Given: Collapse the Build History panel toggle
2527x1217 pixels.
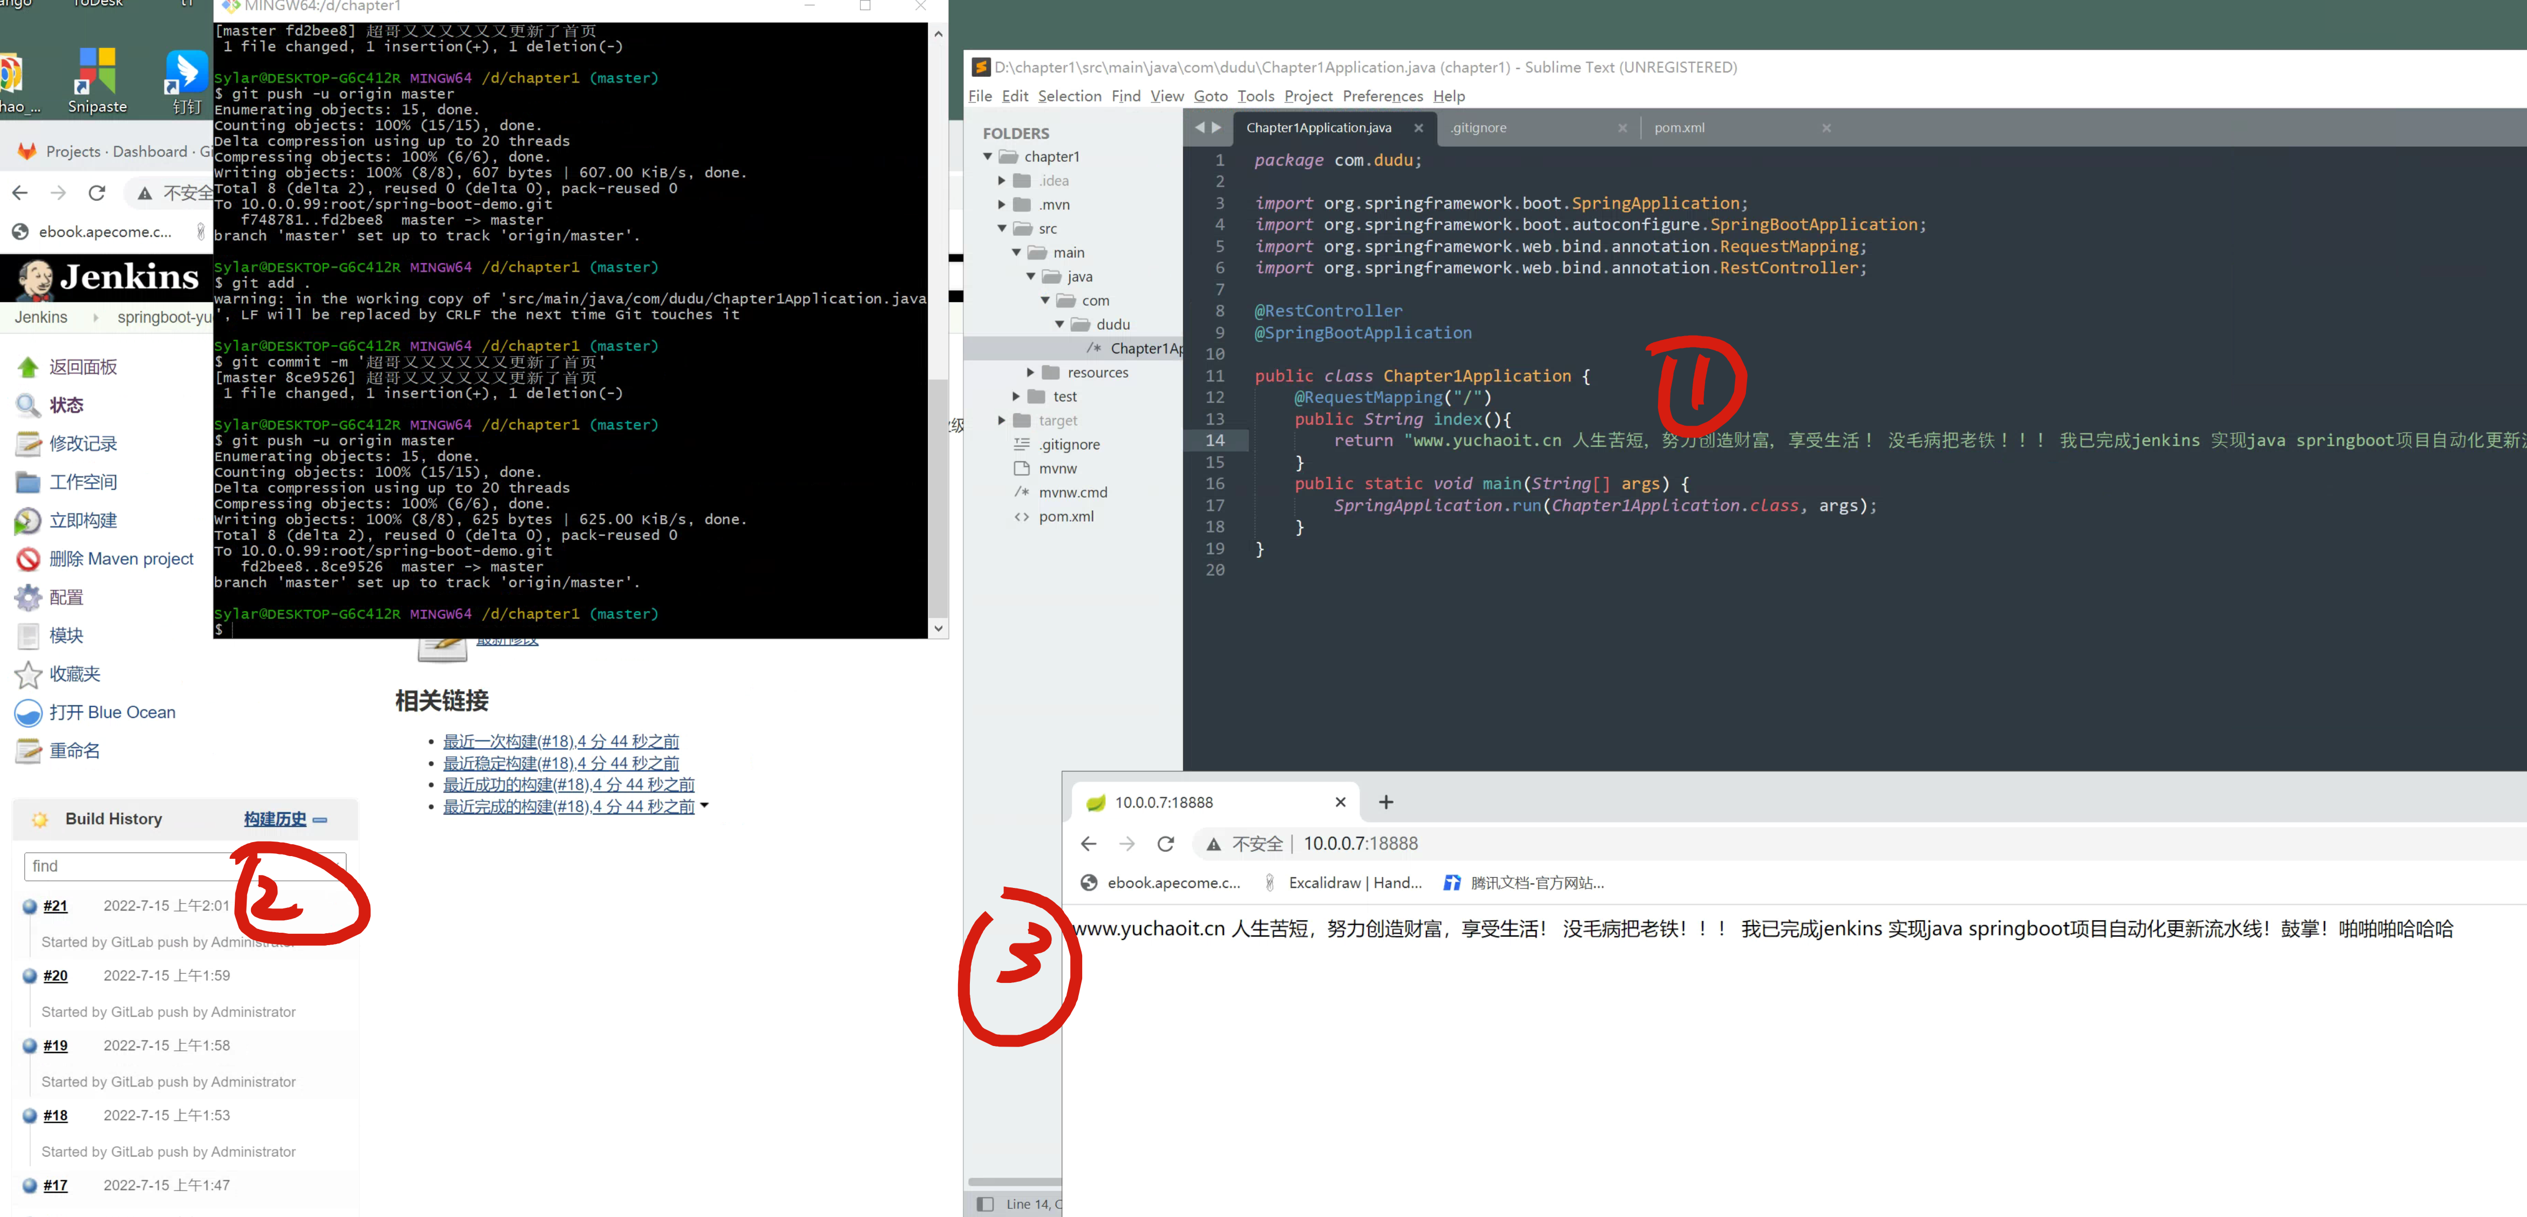Looking at the screenshot, I should tap(320, 819).
